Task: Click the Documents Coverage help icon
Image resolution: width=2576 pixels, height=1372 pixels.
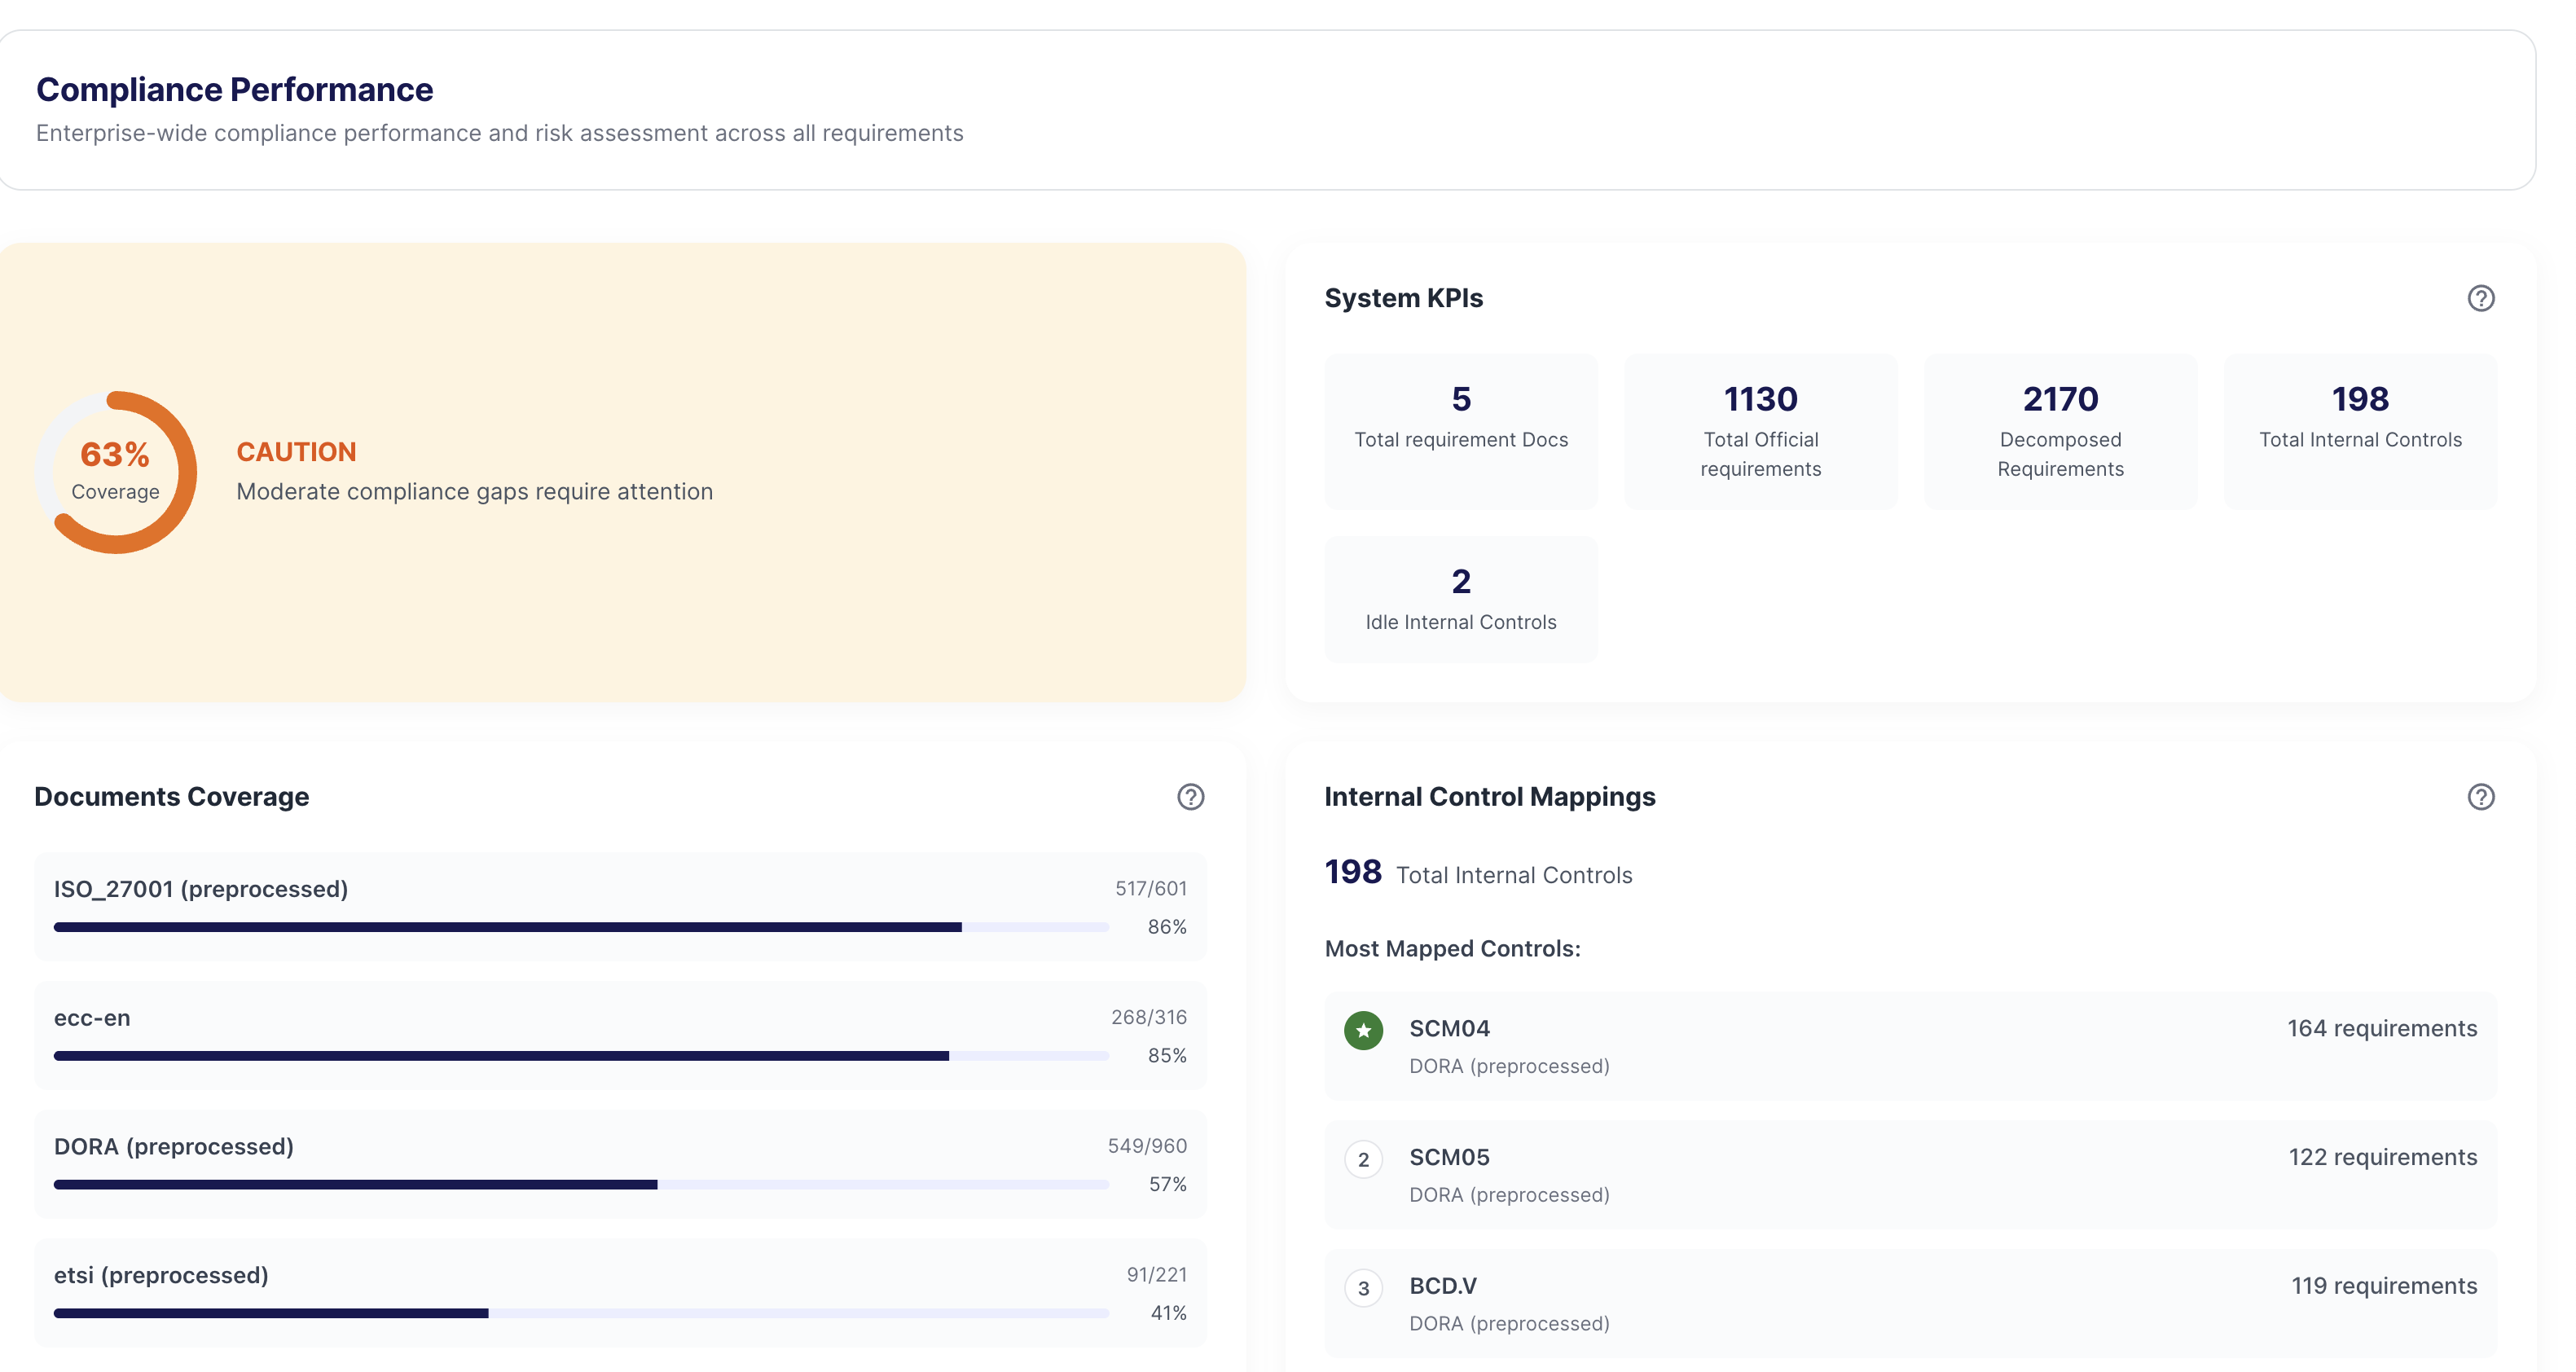Action: point(1190,797)
